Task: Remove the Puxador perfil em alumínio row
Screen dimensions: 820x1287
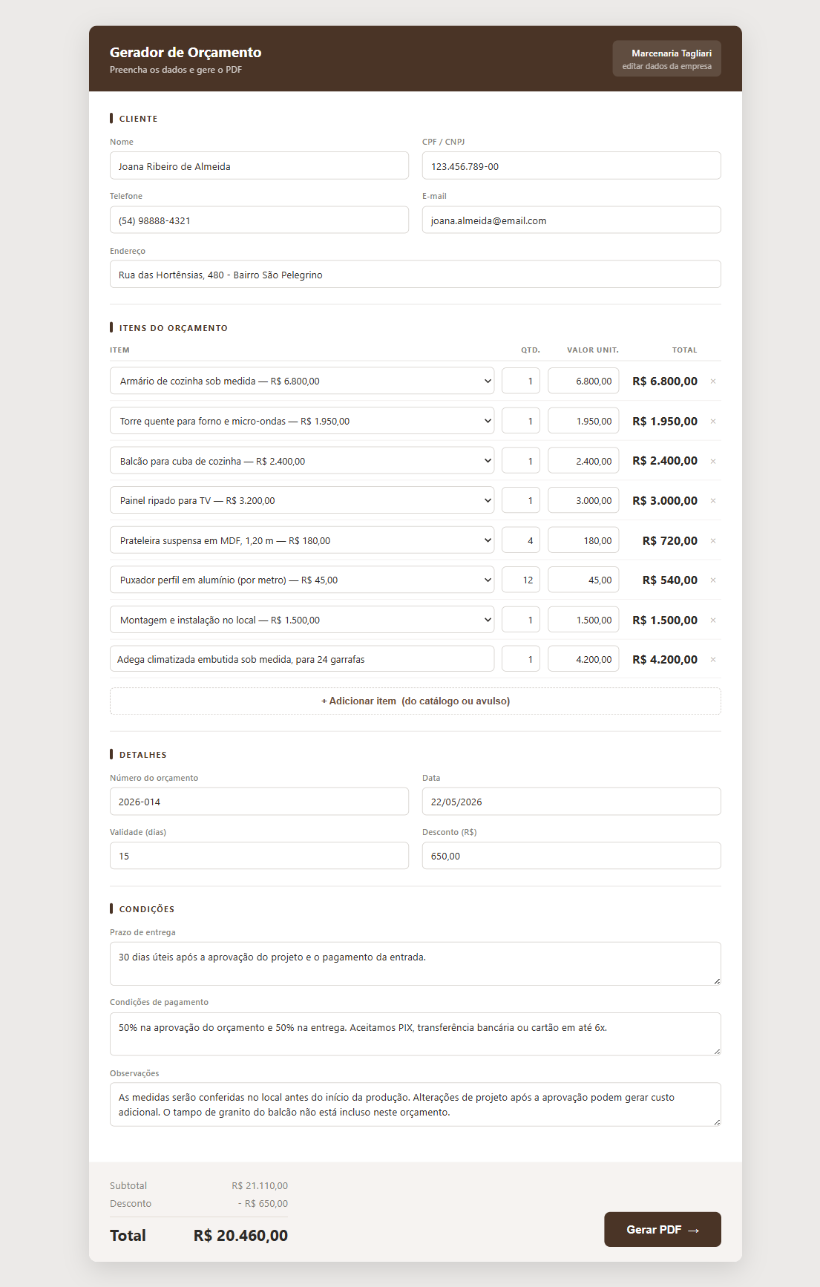Action: (x=713, y=580)
